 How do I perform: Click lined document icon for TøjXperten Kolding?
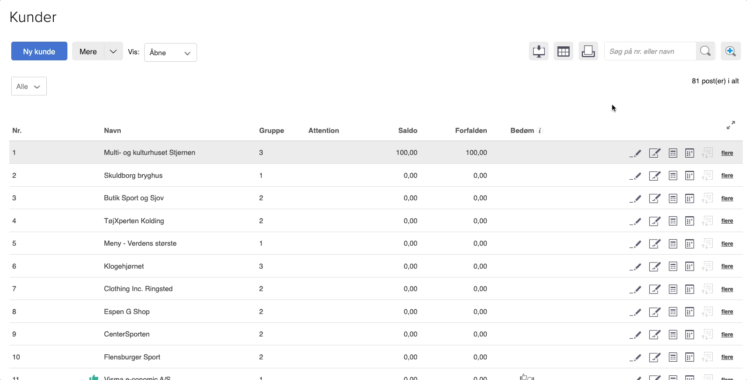pos(673,221)
